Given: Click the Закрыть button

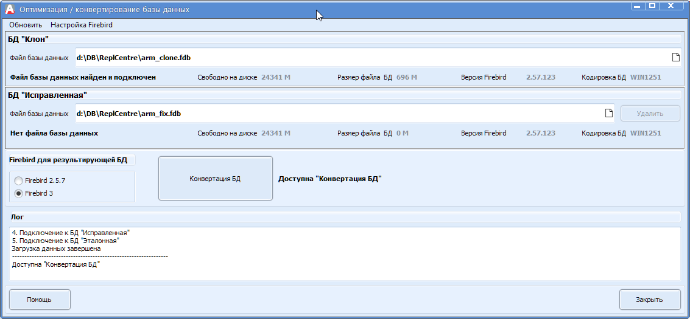Looking at the screenshot, I should click(x=650, y=300).
